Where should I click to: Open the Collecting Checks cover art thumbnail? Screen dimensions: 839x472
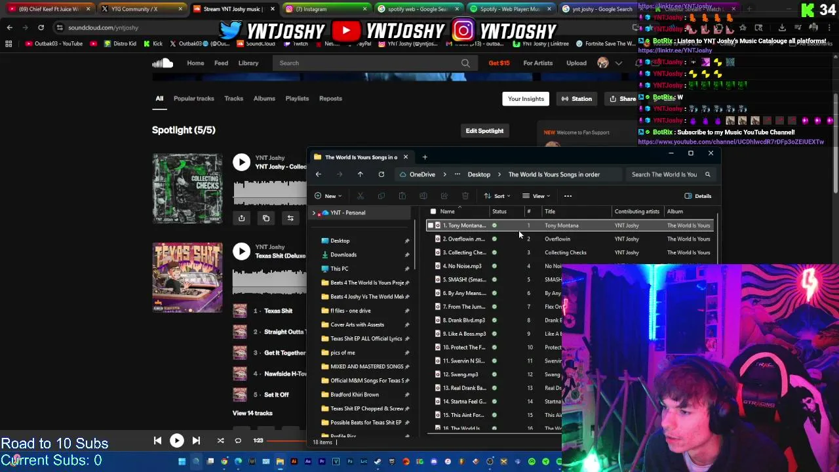(x=187, y=188)
